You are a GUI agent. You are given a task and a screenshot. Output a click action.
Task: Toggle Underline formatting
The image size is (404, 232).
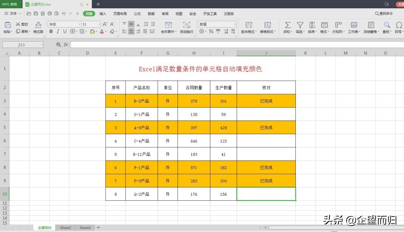click(65, 31)
